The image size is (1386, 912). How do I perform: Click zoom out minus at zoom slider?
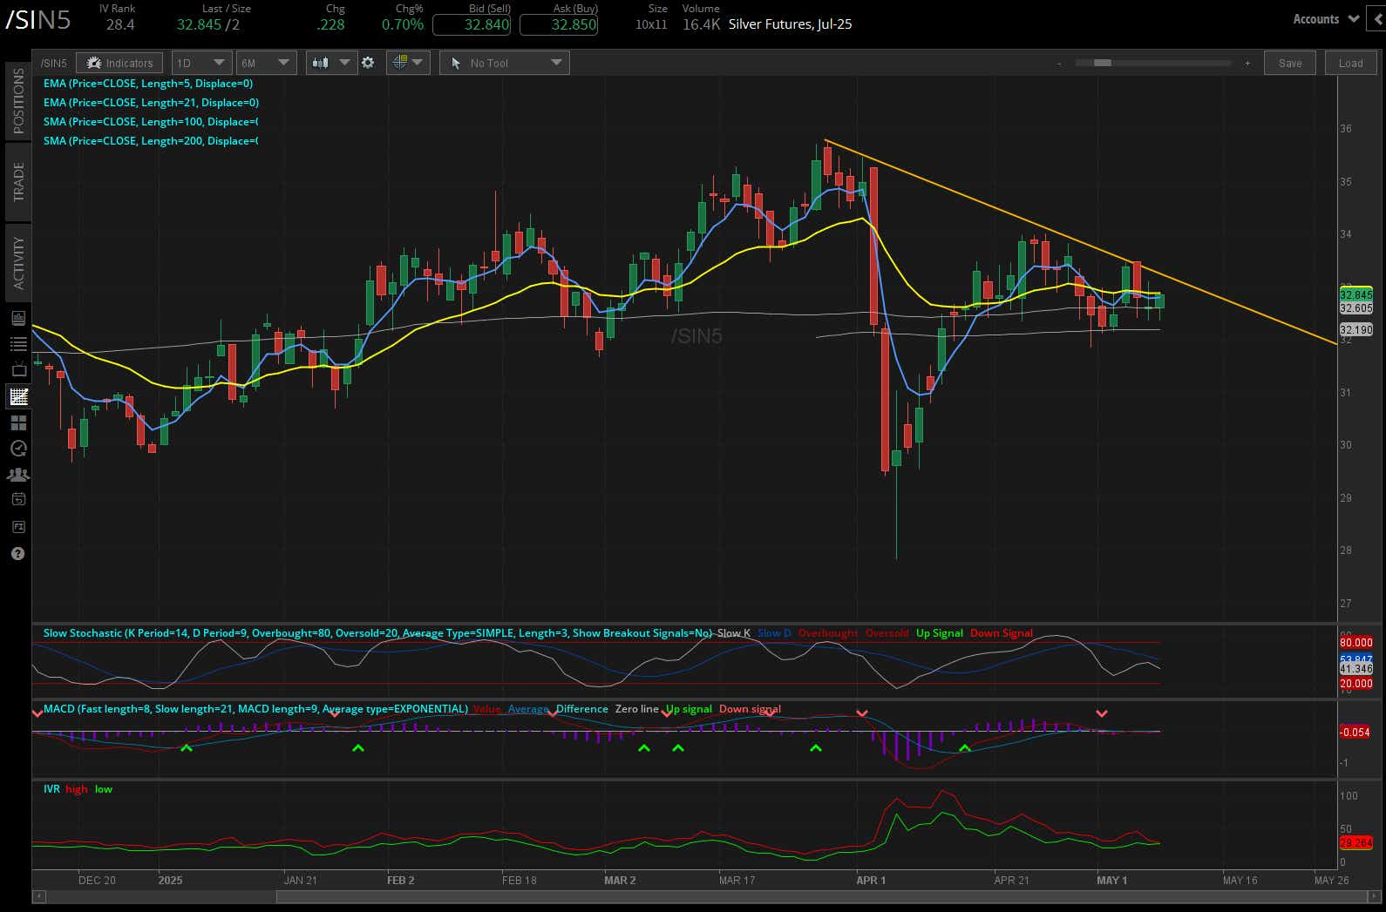pyautogui.click(x=1059, y=63)
